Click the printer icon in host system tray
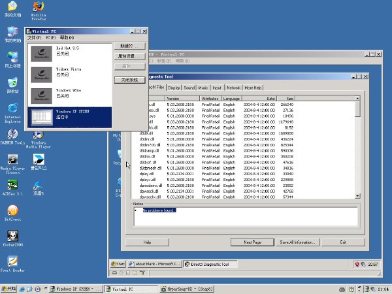Image resolution: width=392 pixels, height=294 pixels. click(342, 289)
